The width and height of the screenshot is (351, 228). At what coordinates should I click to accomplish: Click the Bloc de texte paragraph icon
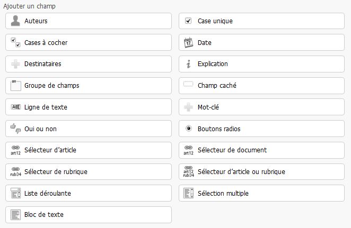point(15,215)
